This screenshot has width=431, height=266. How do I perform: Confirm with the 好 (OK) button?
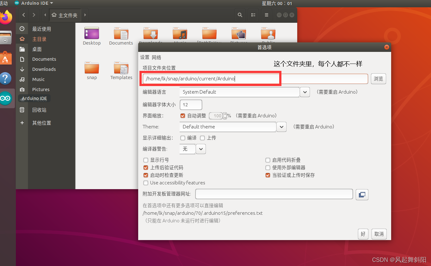click(x=363, y=234)
